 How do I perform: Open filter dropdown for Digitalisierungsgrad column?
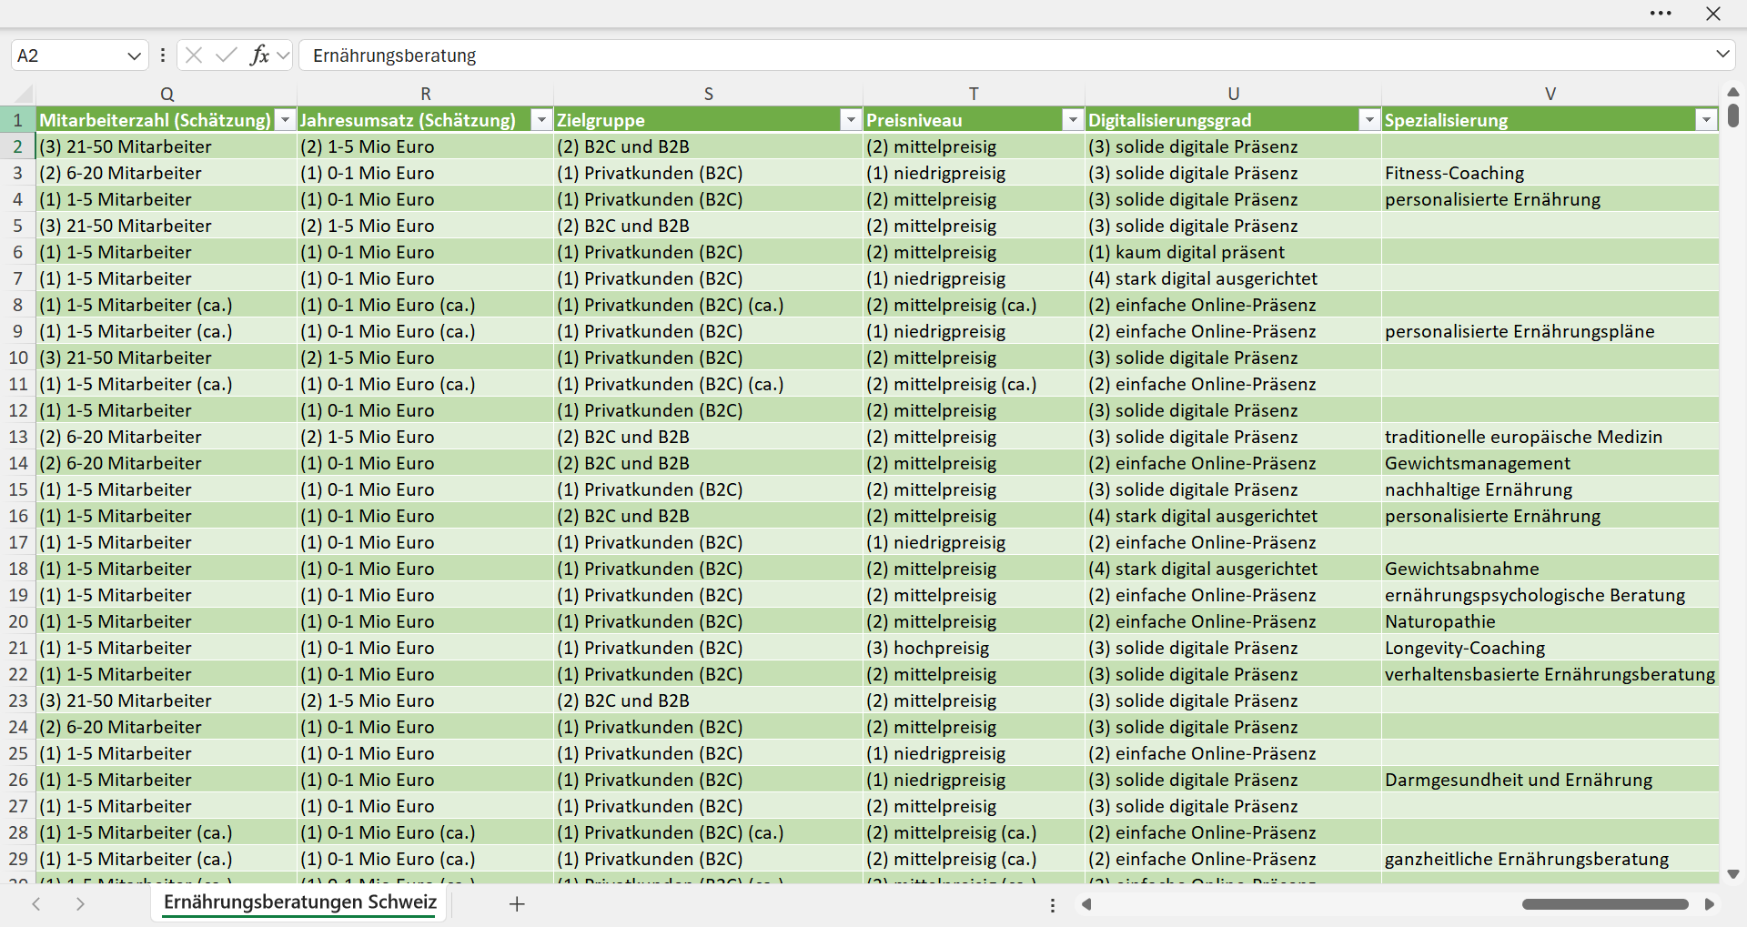click(1368, 120)
